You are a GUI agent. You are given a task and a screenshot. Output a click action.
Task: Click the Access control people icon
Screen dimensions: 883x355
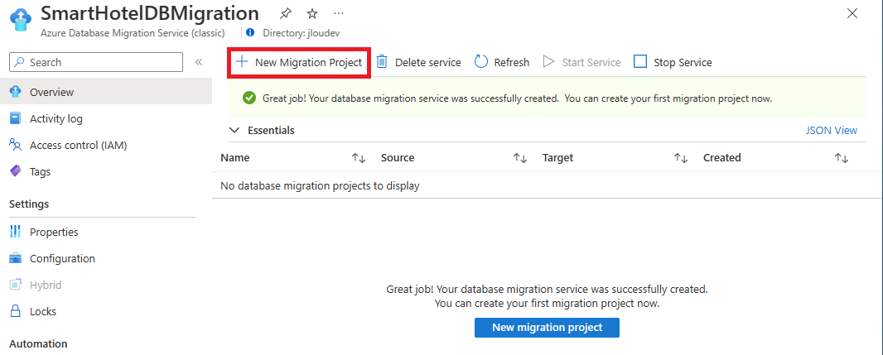pyautogui.click(x=16, y=145)
